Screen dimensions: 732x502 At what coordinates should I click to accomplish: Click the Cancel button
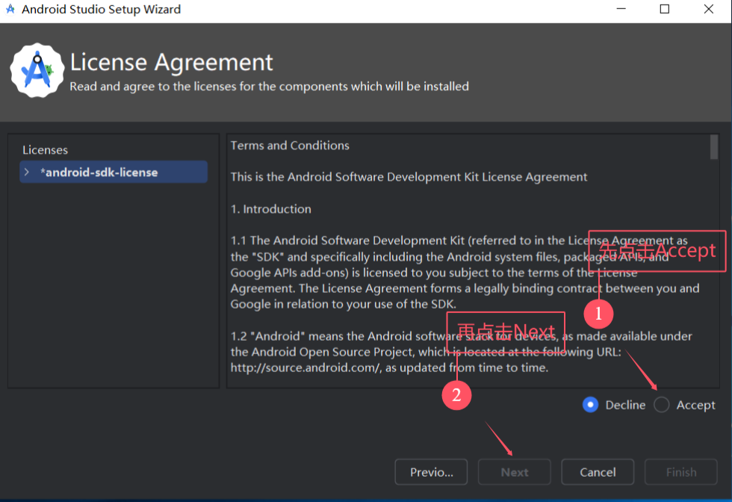coord(598,471)
